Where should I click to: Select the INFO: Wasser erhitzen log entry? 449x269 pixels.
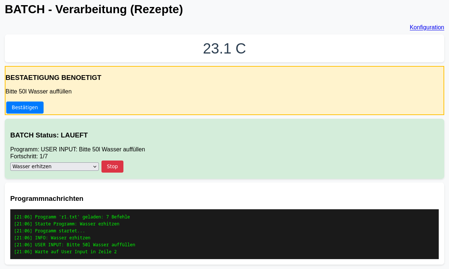coord(52,238)
